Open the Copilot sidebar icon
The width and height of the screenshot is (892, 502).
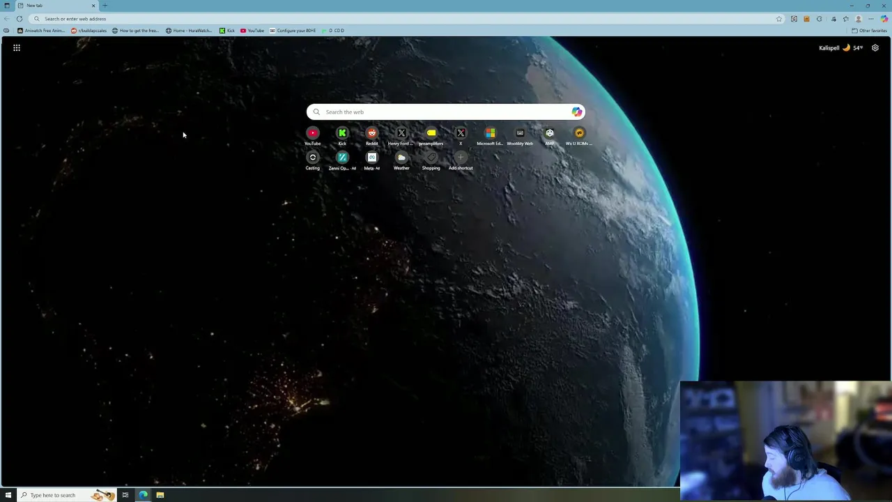(x=884, y=19)
